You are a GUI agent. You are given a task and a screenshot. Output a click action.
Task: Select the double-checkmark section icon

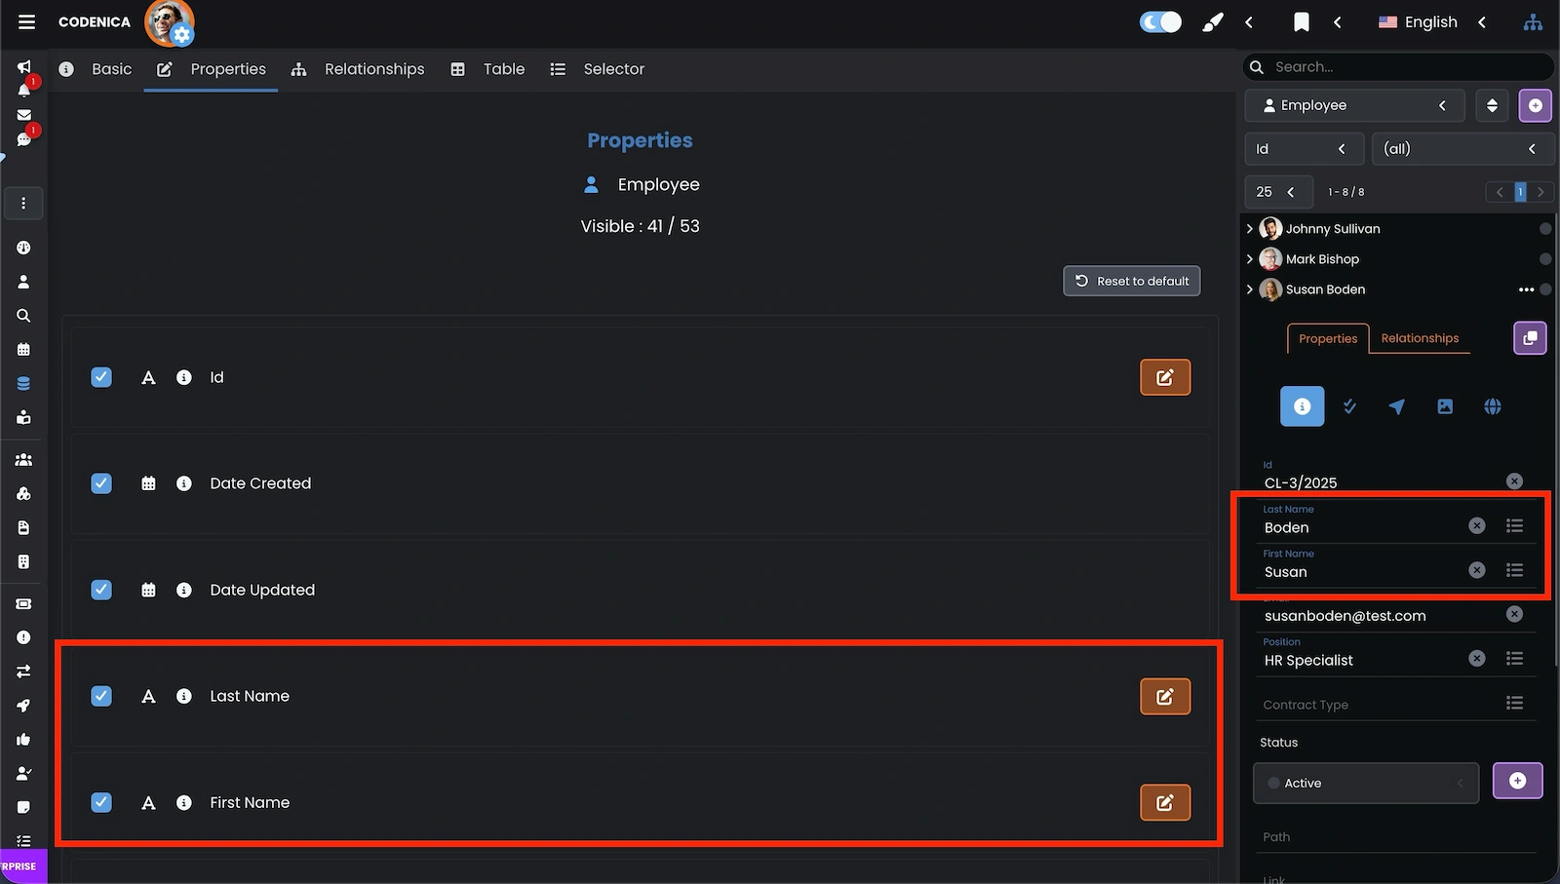pyautogui.click(x=1349, y=406)
